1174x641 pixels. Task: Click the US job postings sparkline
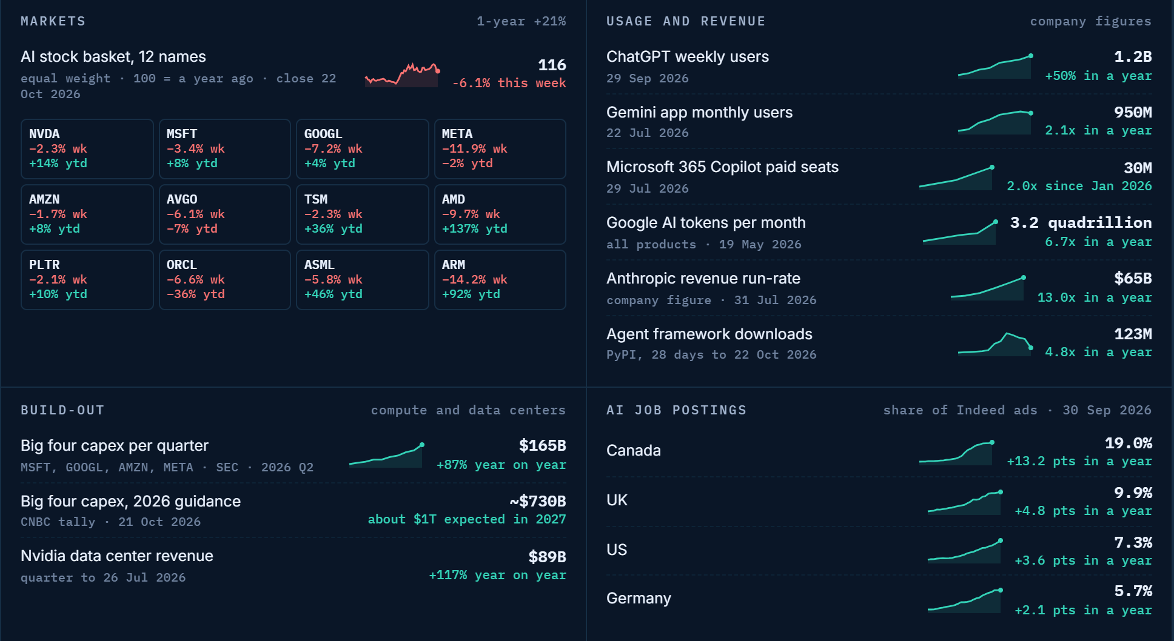(x=965, y=551)
